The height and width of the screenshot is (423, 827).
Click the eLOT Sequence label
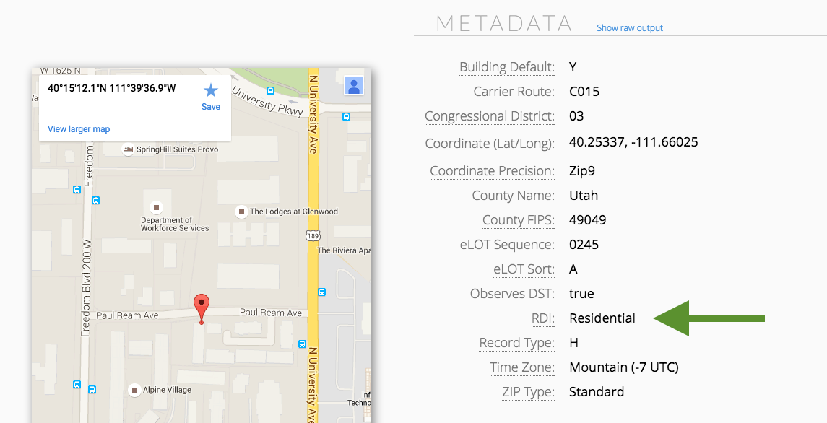(x=507, y=245)
